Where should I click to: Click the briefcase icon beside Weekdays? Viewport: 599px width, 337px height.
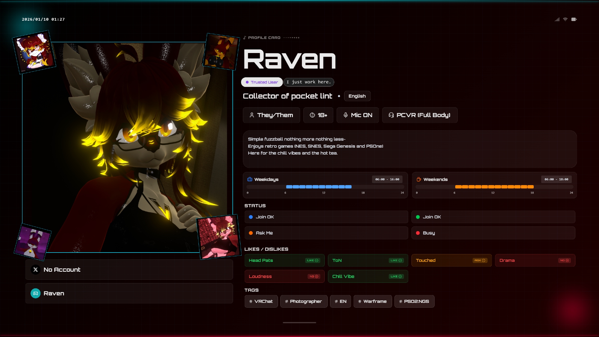pyautogui.click(x=249, y=179)
